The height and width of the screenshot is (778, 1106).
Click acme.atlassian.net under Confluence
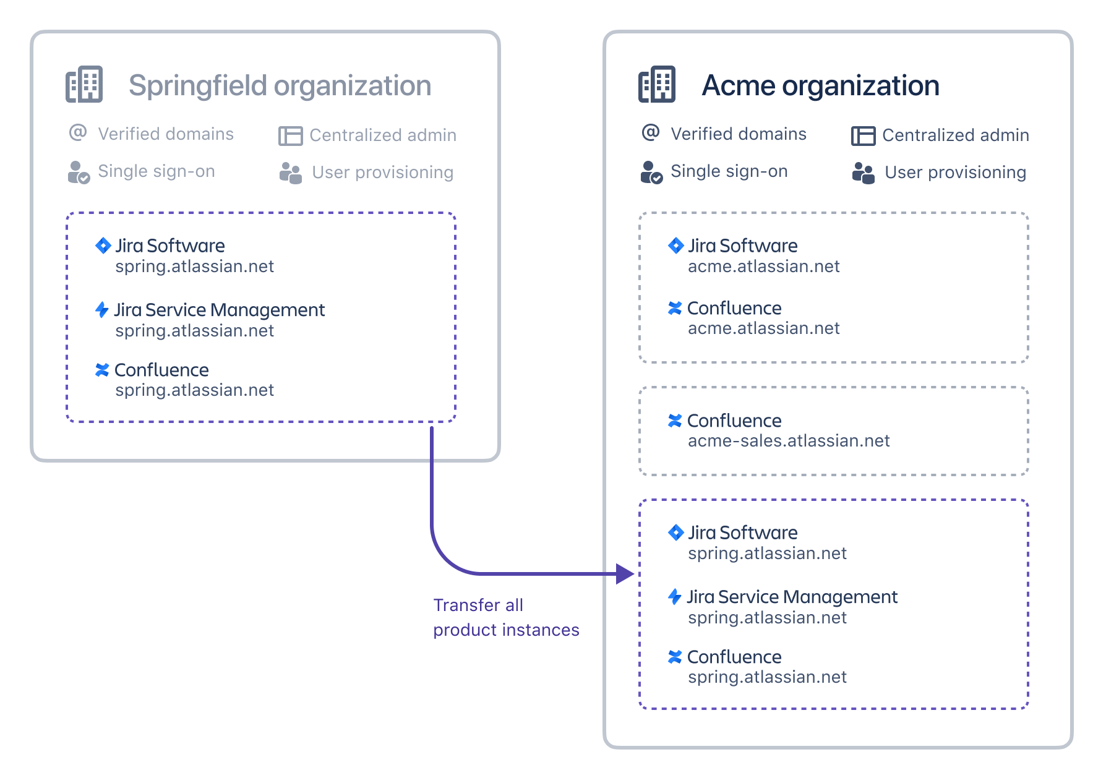764,328
